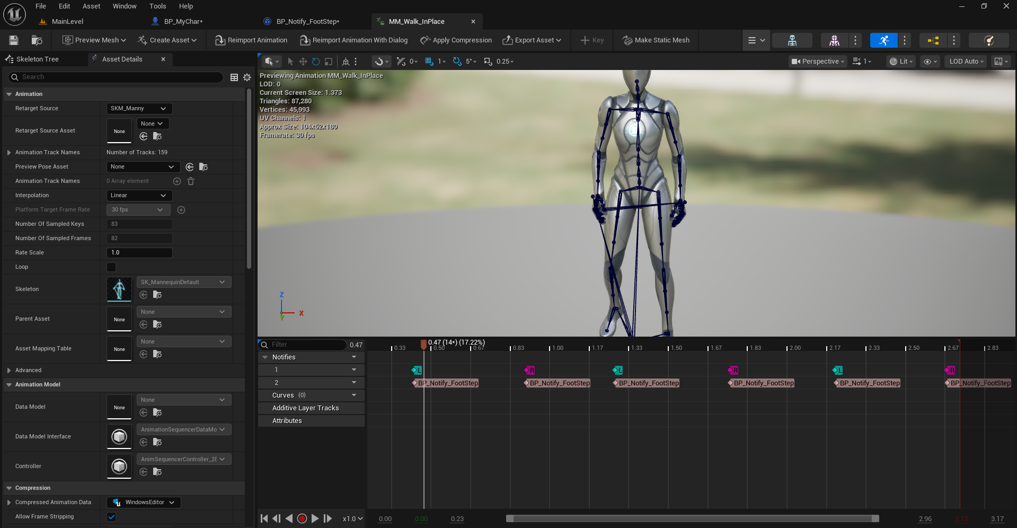Image resolution: width=1017 pixels, height=528 pixels.
Task: Open Export Asset button menu
Action: [x=532, y=40]
